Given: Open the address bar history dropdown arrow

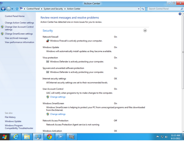Looking at the screenshot, I should (x=139, y=9).
